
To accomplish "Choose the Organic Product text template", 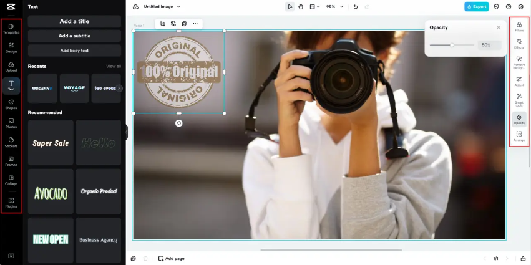I will 98,191.
